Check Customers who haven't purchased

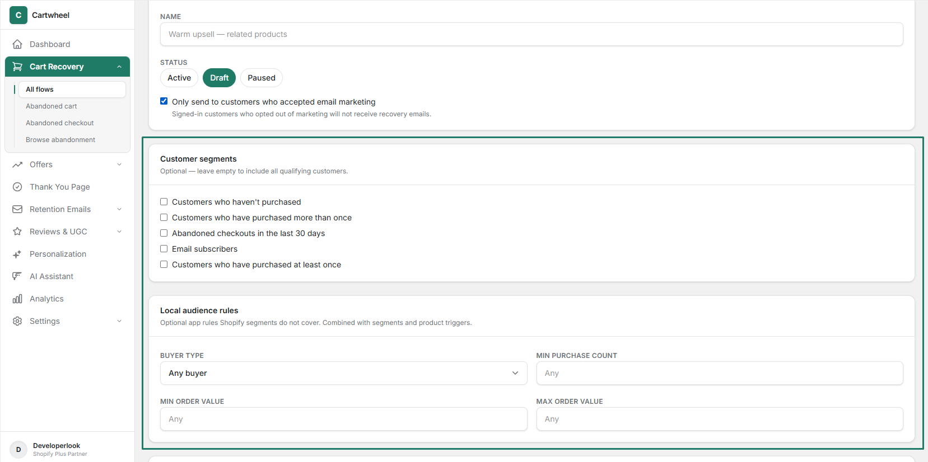pos(164,202)
